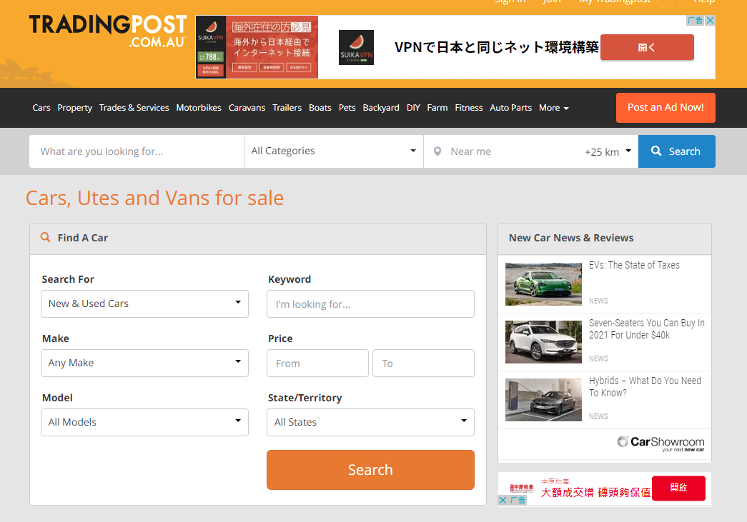Image resolution: width=747 pixels, height=522 pixels.
Task: Click the Keyword input field
Action: (x=370, y=304)
